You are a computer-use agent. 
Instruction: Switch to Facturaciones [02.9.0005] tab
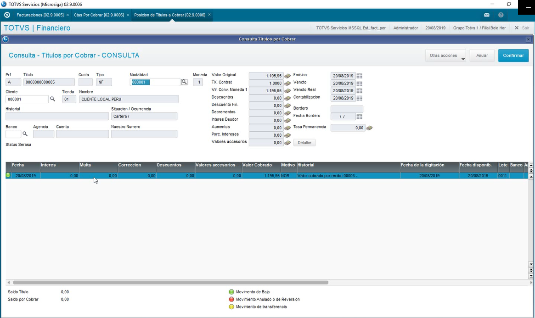click(x=40, y=15)
